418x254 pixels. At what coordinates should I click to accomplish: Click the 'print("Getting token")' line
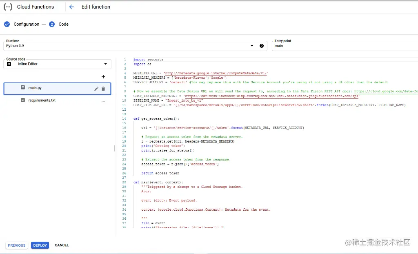163,146
